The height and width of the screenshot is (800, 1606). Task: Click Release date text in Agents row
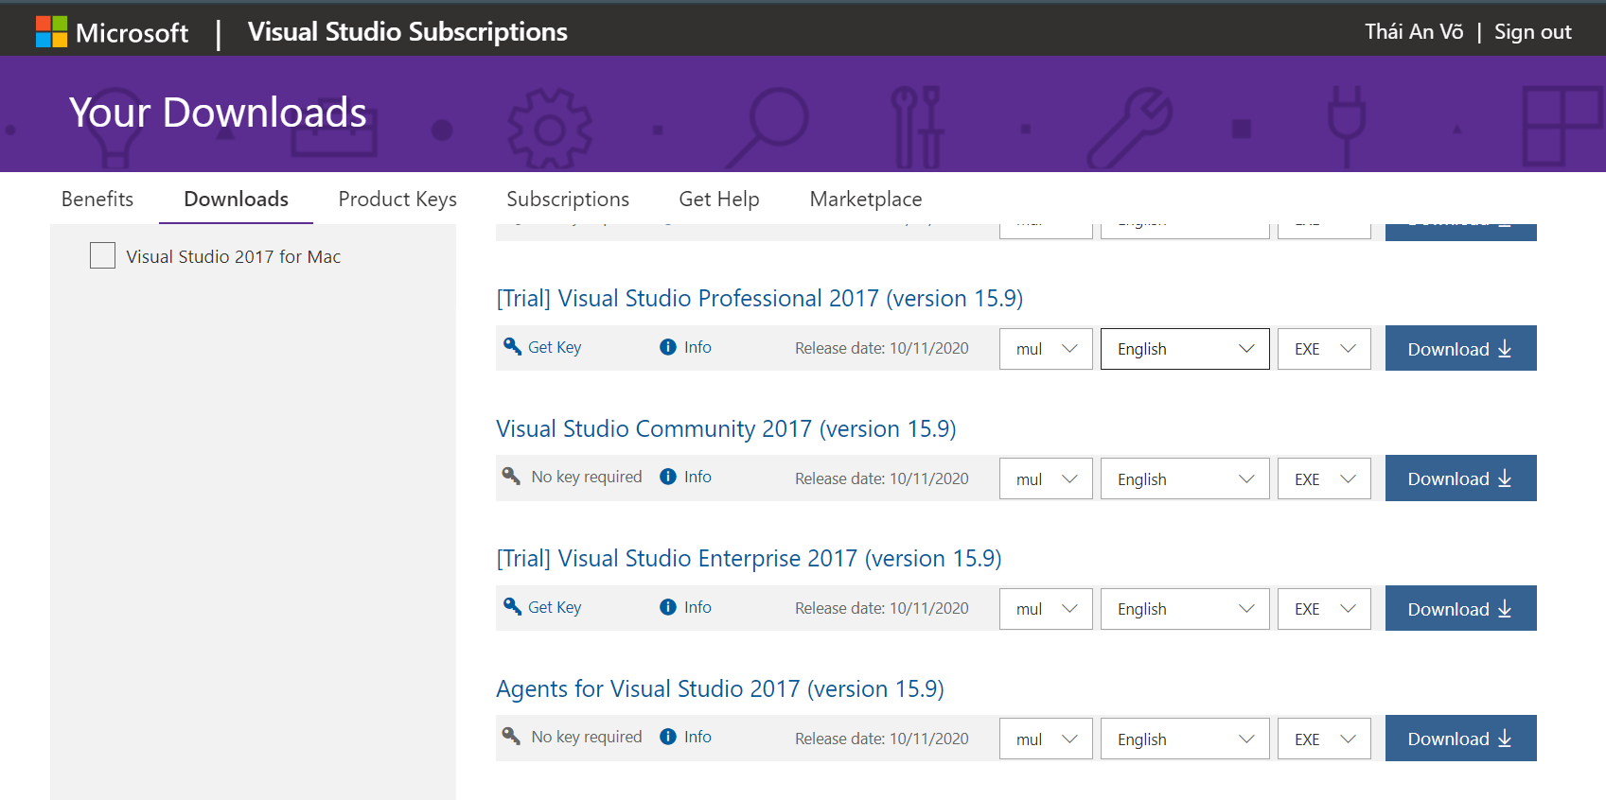tap(882, 739)
